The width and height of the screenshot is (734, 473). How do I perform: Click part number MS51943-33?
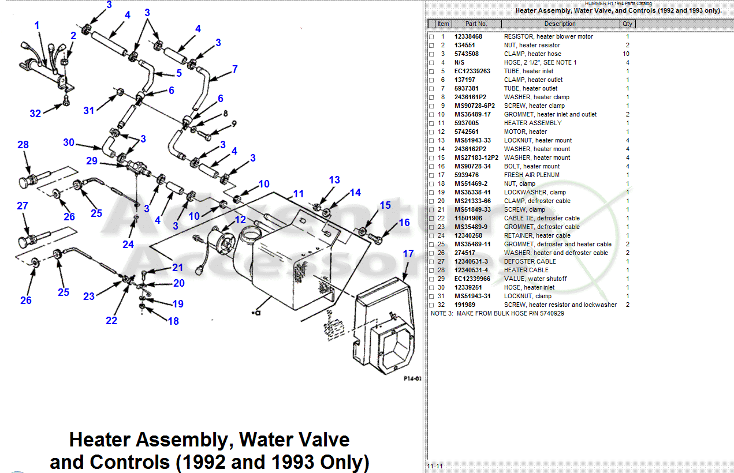[x=472, y=140]
